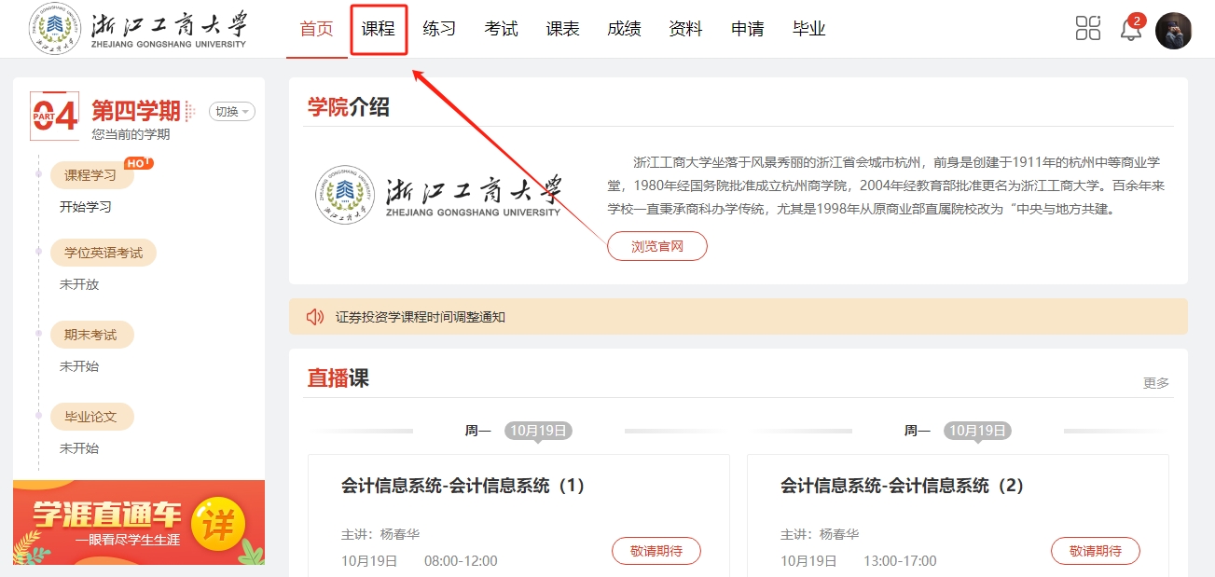
Task: Open the 成绩 menu item
Action: pos(624,29)
